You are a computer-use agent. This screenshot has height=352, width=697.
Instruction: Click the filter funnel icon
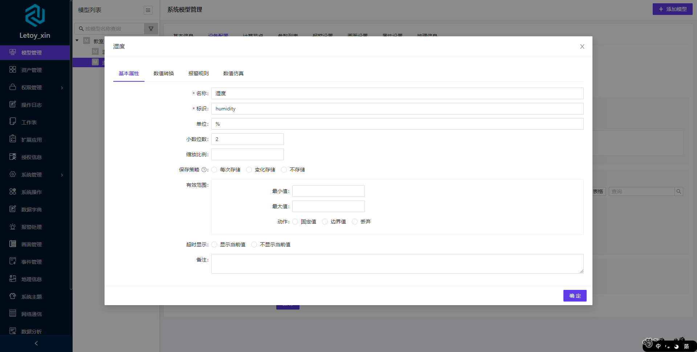(151, 29)
